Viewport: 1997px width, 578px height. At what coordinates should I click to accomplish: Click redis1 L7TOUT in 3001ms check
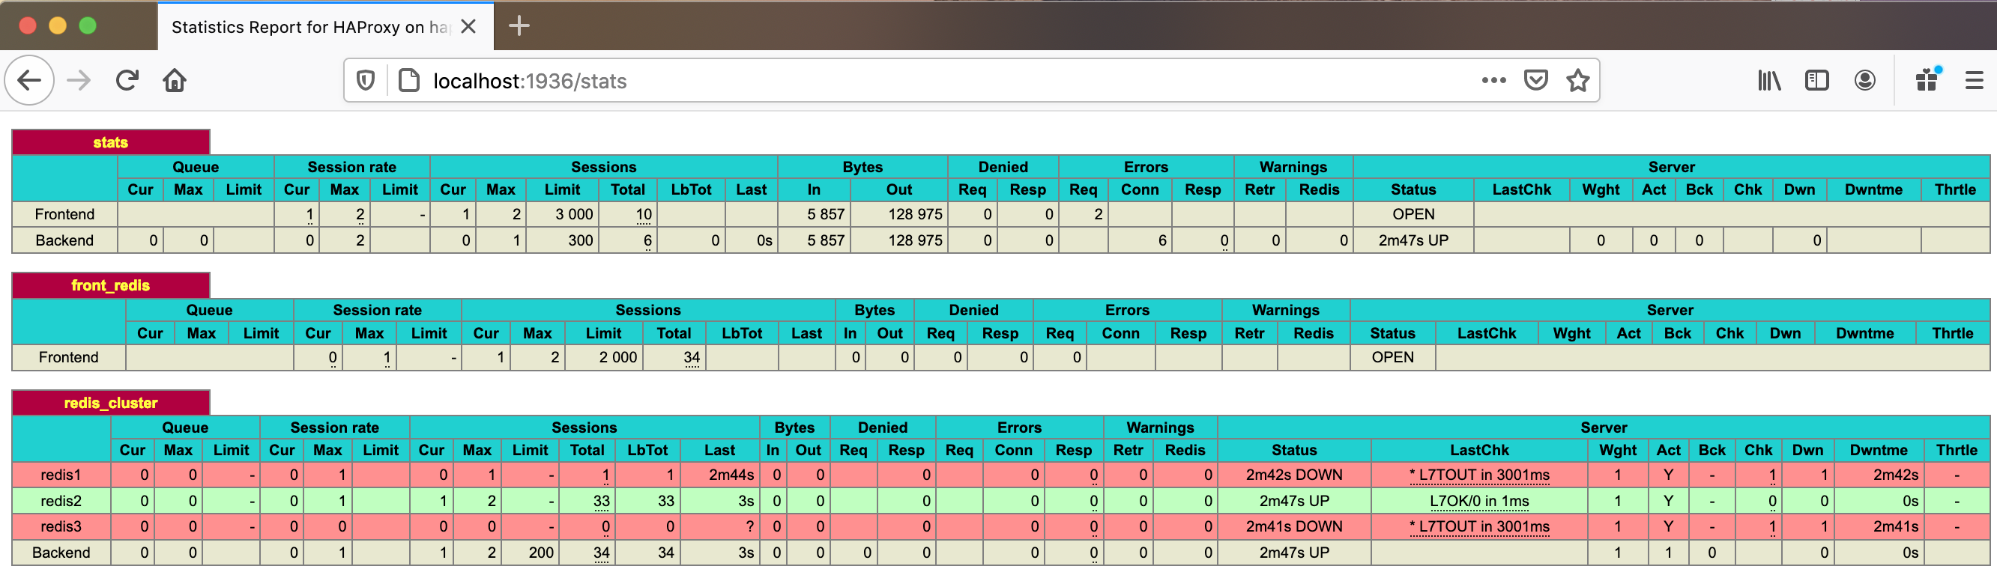tap(1479, 475)
